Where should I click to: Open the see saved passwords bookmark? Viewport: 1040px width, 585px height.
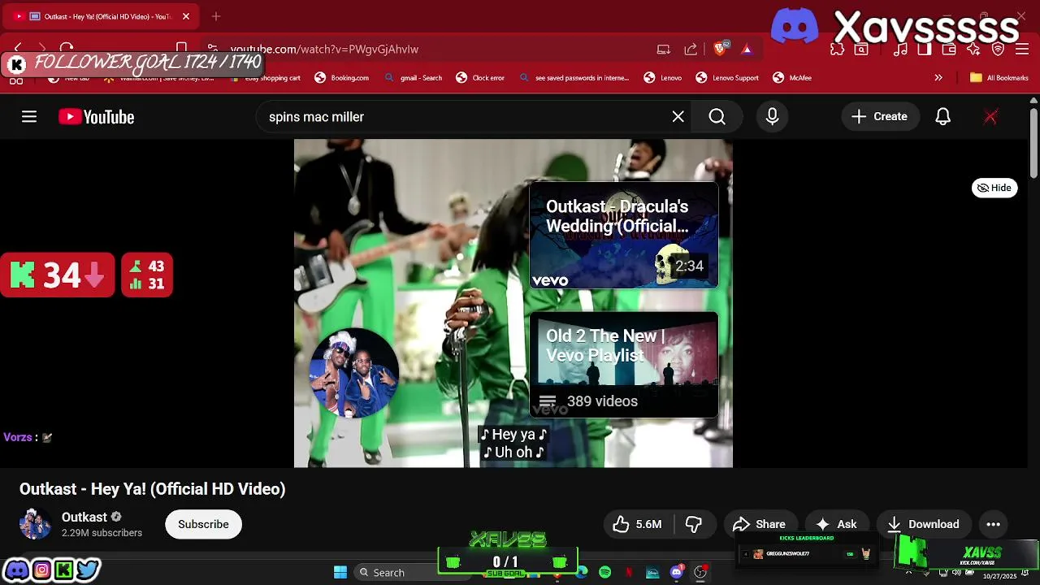point(574,78)
